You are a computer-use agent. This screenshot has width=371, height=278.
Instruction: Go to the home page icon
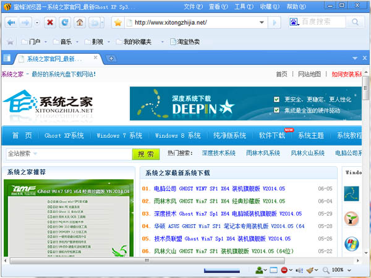coord(80,23)
